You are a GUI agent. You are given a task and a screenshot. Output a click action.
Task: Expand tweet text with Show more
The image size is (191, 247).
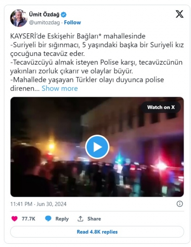tap(60, 89)
